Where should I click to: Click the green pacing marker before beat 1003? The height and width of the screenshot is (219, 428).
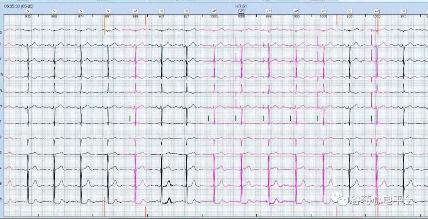pyautogui.click(x=208, y=118)
